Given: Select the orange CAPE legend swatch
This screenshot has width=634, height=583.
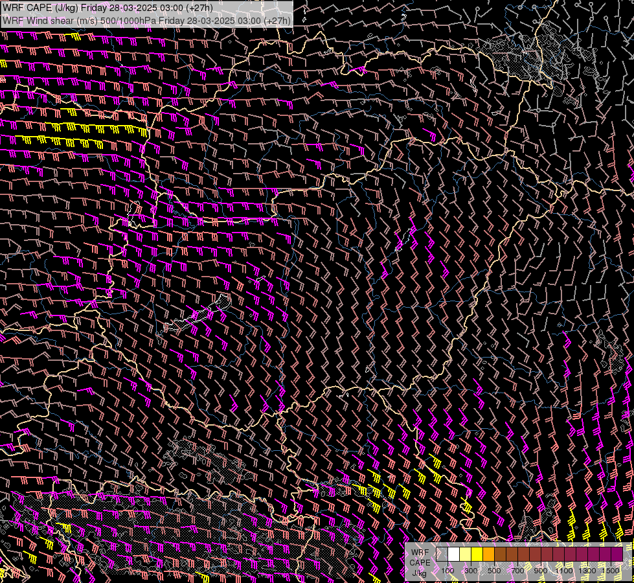Looking at the screenshot, I should 488,554.
